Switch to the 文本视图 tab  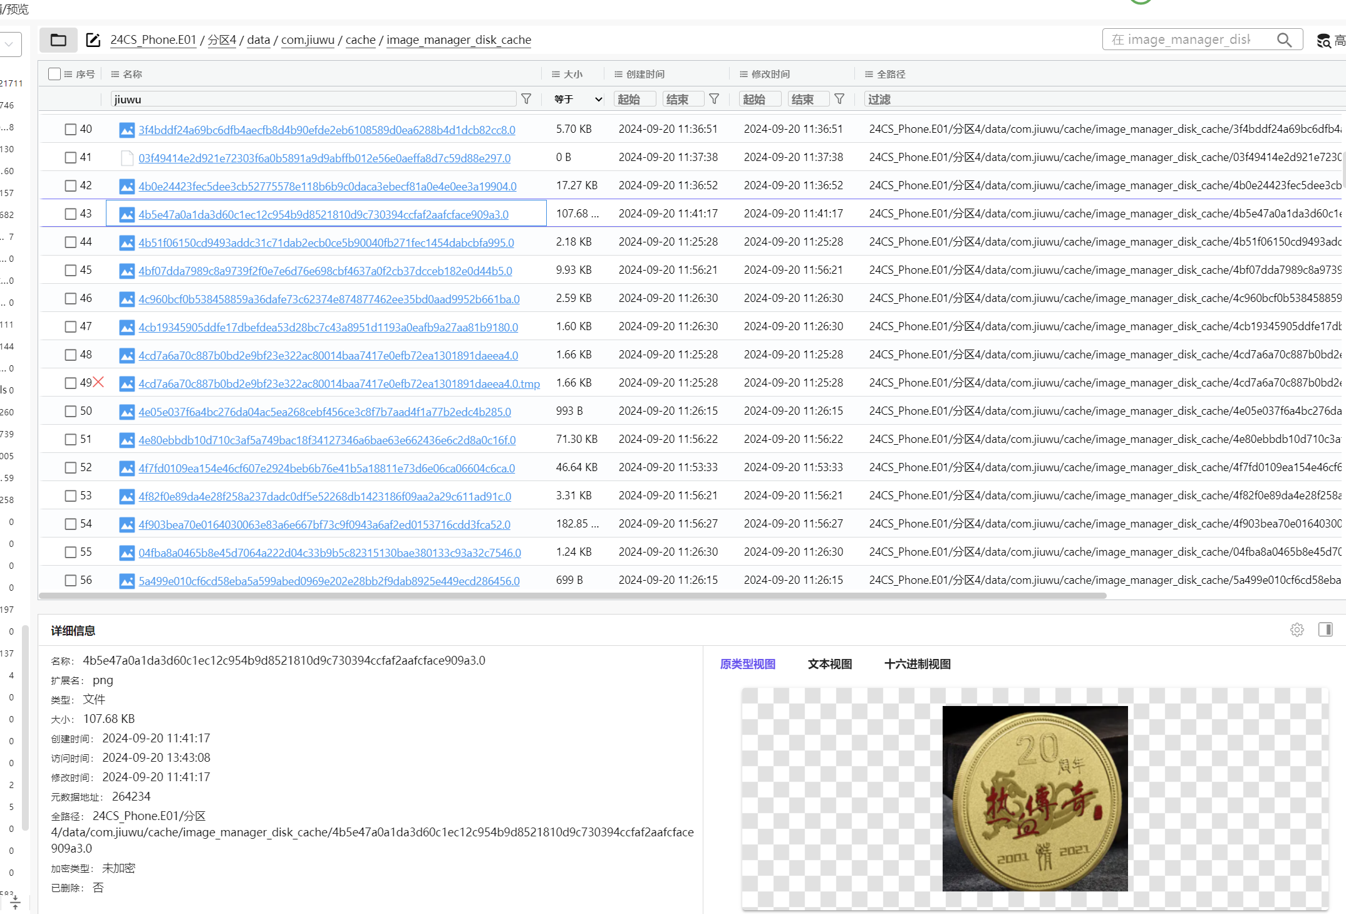(x=829, y=664)
